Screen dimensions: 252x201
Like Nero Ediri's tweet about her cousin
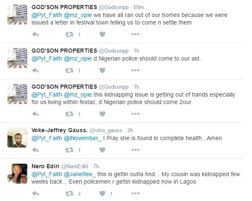tap(102, 194)
